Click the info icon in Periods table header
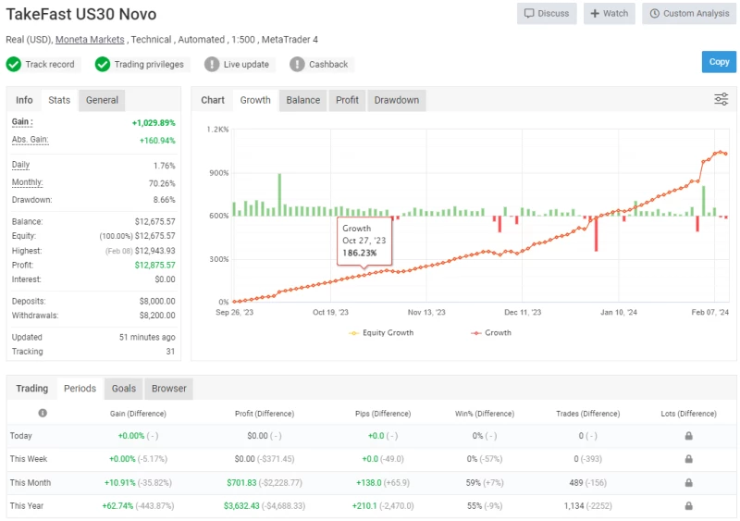The image size is (740, 521). click(43, 413)
